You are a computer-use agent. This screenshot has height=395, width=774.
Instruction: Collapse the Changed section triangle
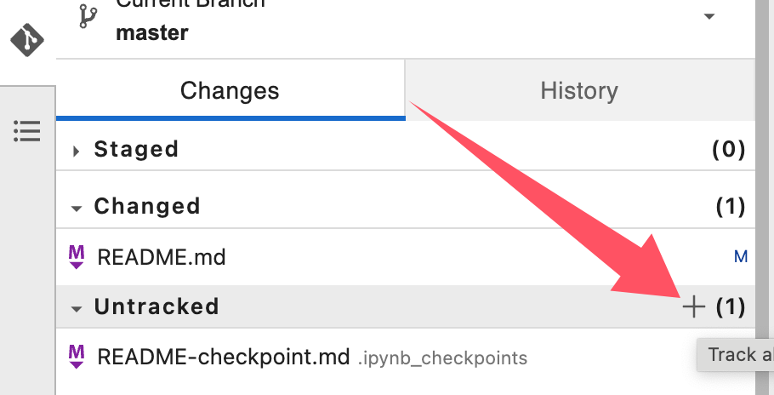click(x=76, y=209)
